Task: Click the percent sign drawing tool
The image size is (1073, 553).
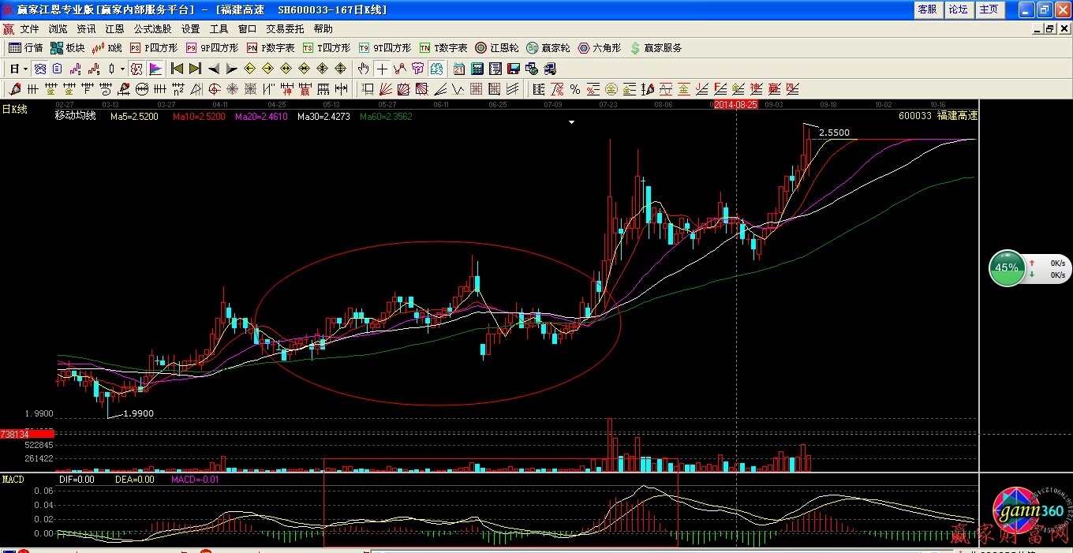Action: click(575, 89)
